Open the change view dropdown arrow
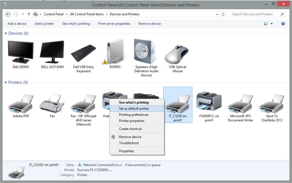The width and height of the screenshot is (292, 183). click(x=272, y=24)
